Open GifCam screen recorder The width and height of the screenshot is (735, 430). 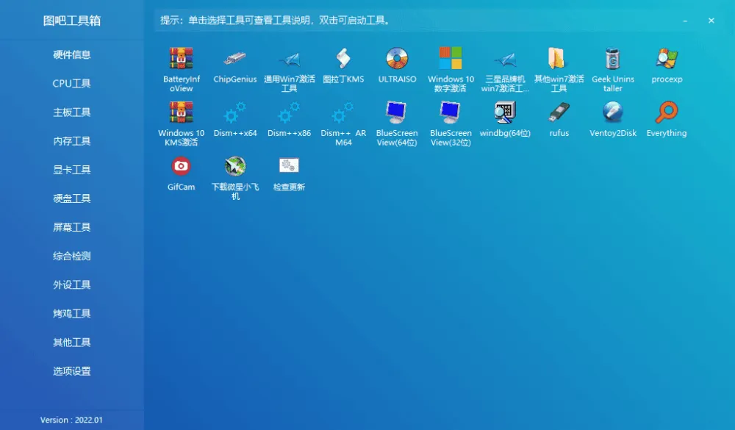click(x=180, y=171)
